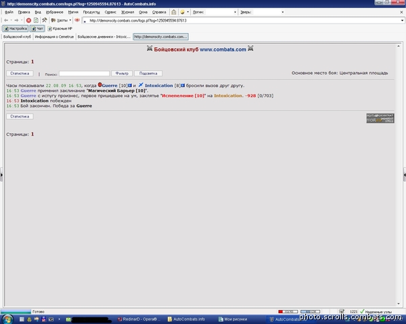The width and height of the screenshot is (406, 324).
Task: Click the forward navigation arrow
Action: click(x=16, y=20)
